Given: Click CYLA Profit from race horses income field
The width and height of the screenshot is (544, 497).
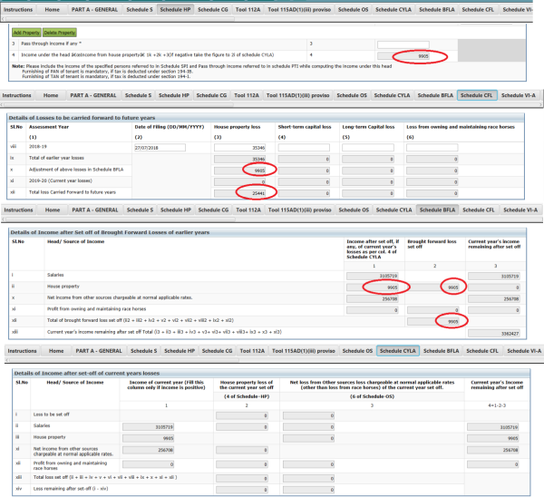Looking at the screenshot, I should 148,464.
